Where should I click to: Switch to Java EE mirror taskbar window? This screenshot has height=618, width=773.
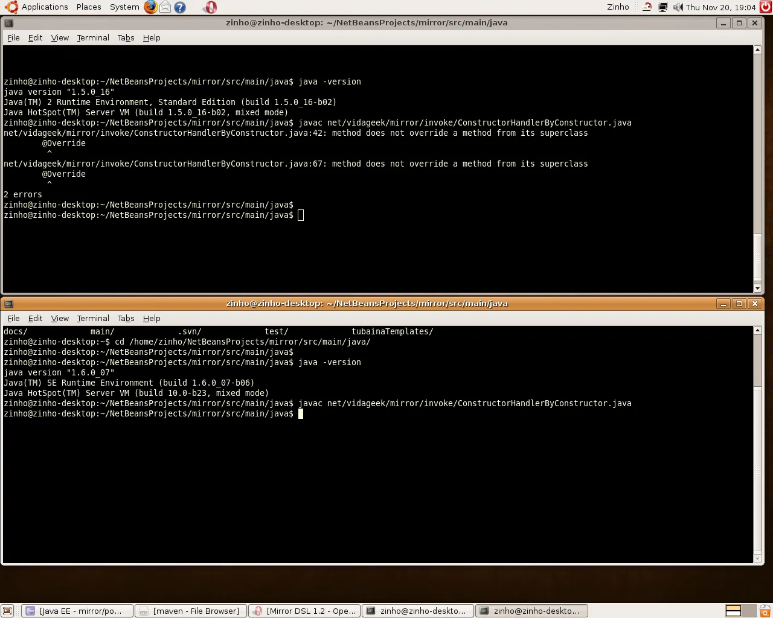coord(77,611)
